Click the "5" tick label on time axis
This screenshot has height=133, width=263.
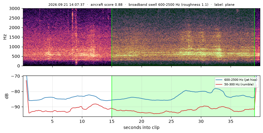coord(52,121)
